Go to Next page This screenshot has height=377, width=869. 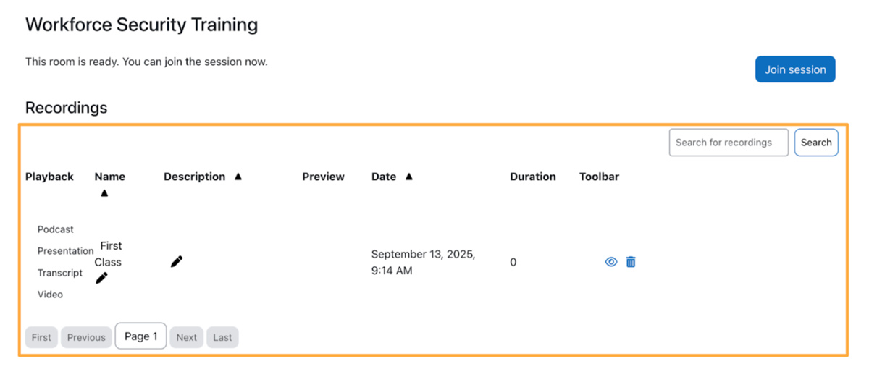click(x=186, y=337)
